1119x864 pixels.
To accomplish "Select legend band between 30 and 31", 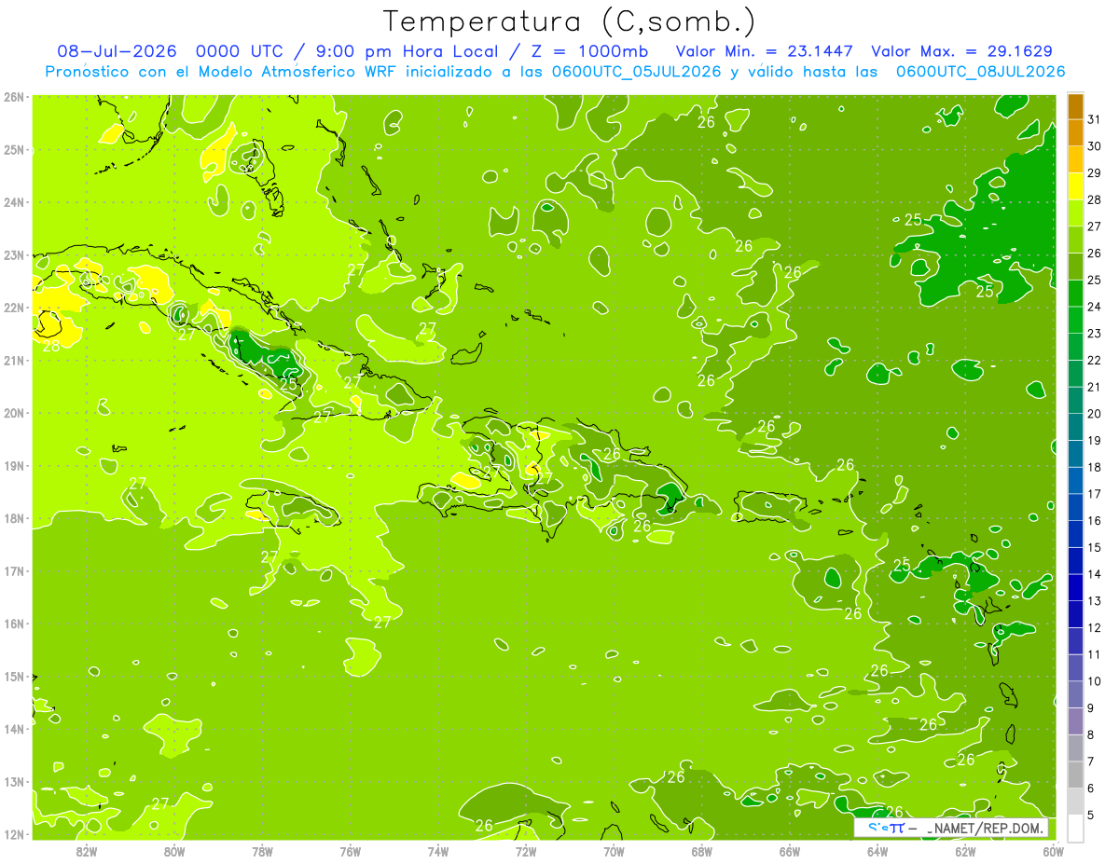I will (1075, 132).
